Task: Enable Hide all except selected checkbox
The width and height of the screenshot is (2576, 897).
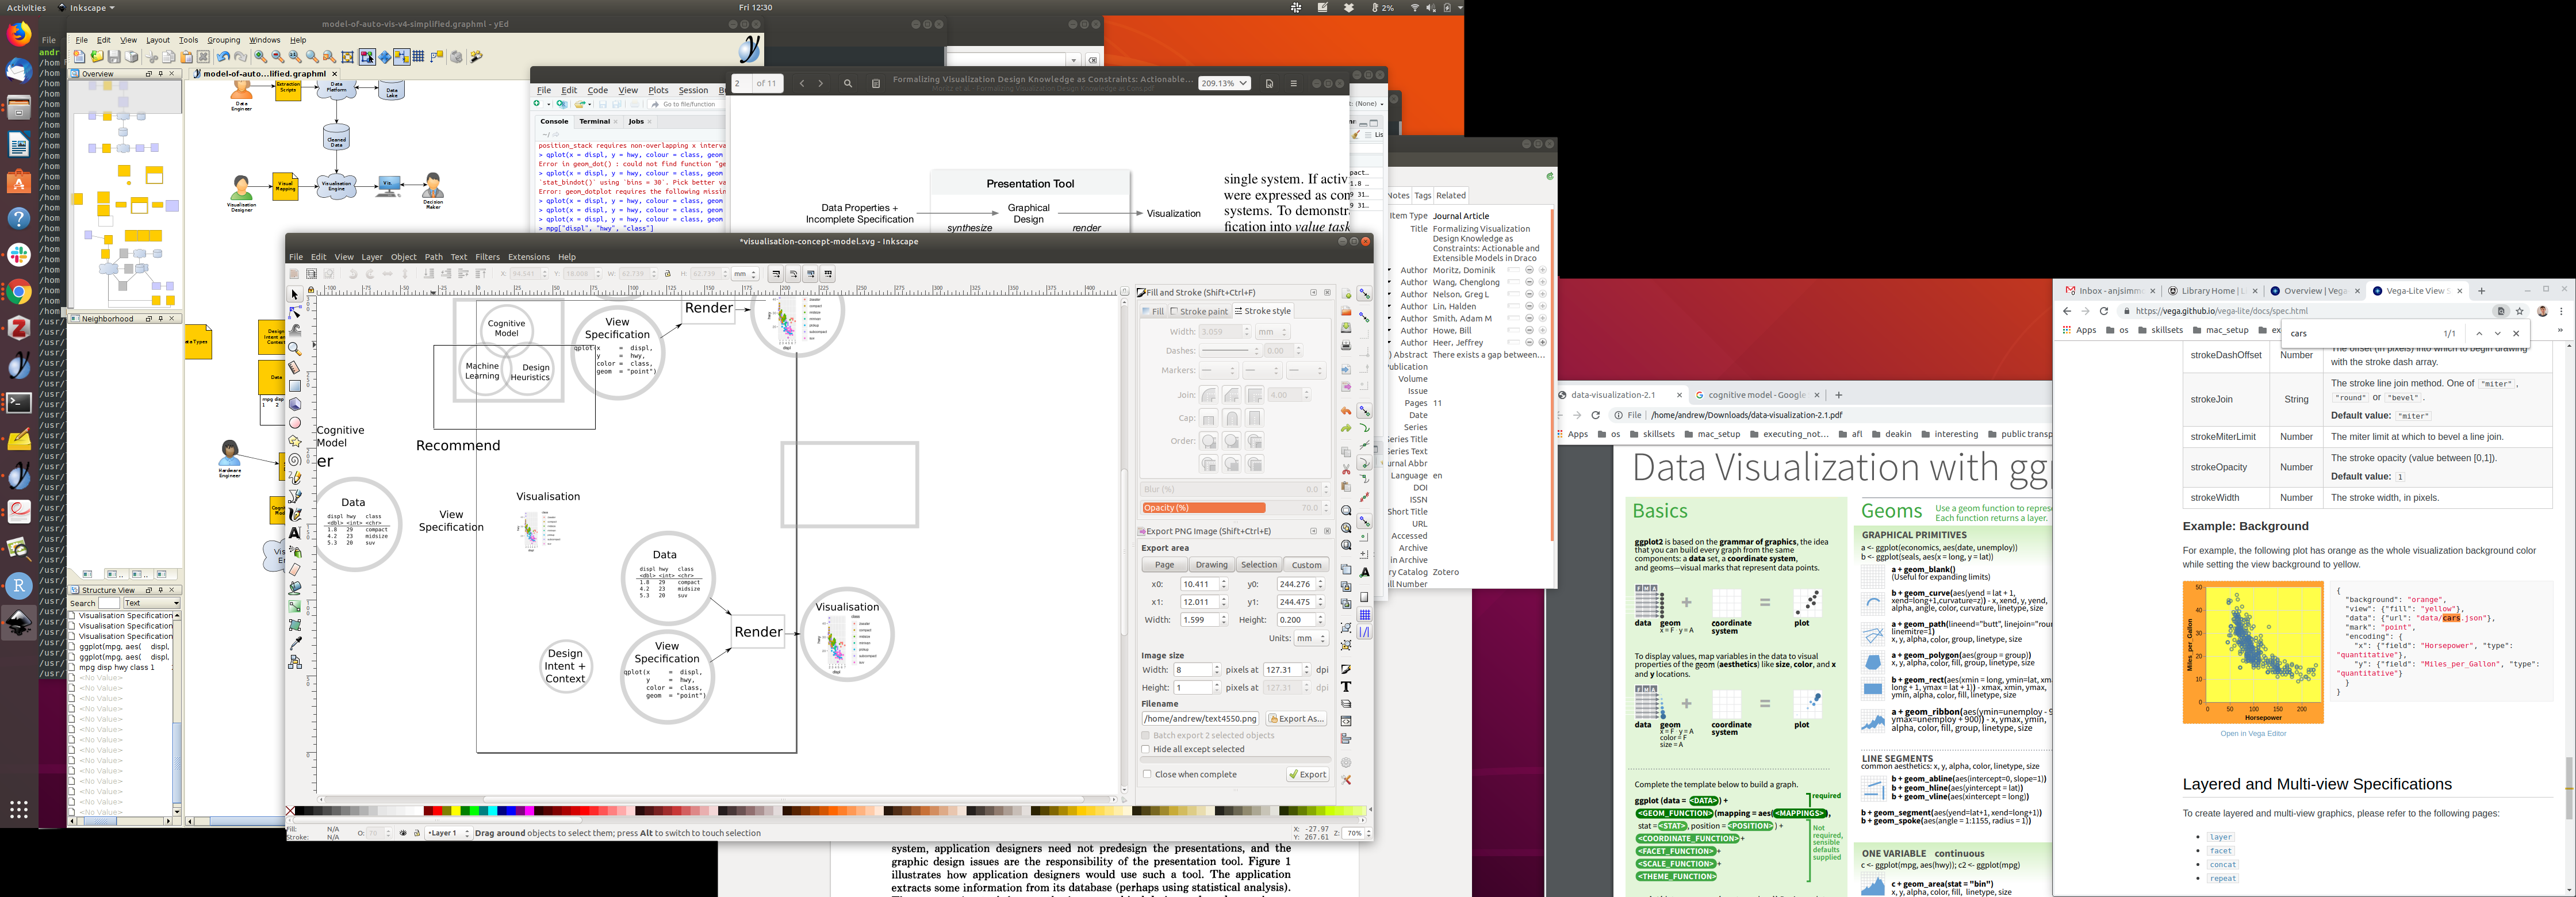Action: [1146, 749]
